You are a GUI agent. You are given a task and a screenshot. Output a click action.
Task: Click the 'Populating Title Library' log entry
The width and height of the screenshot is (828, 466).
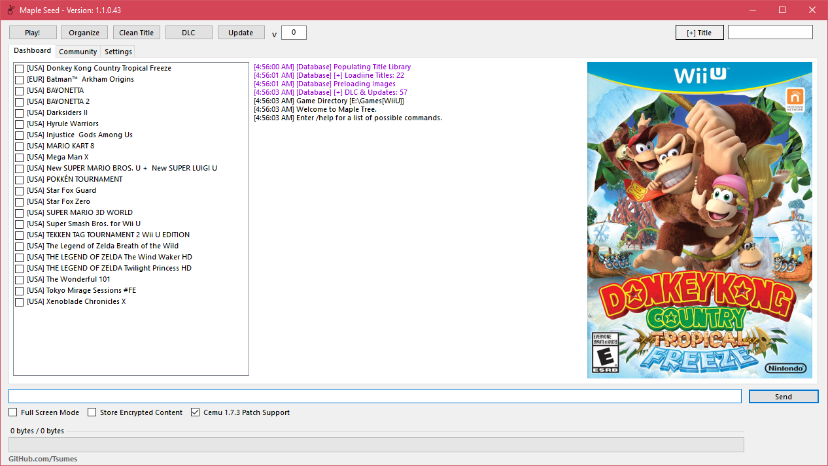coord(332,67)
